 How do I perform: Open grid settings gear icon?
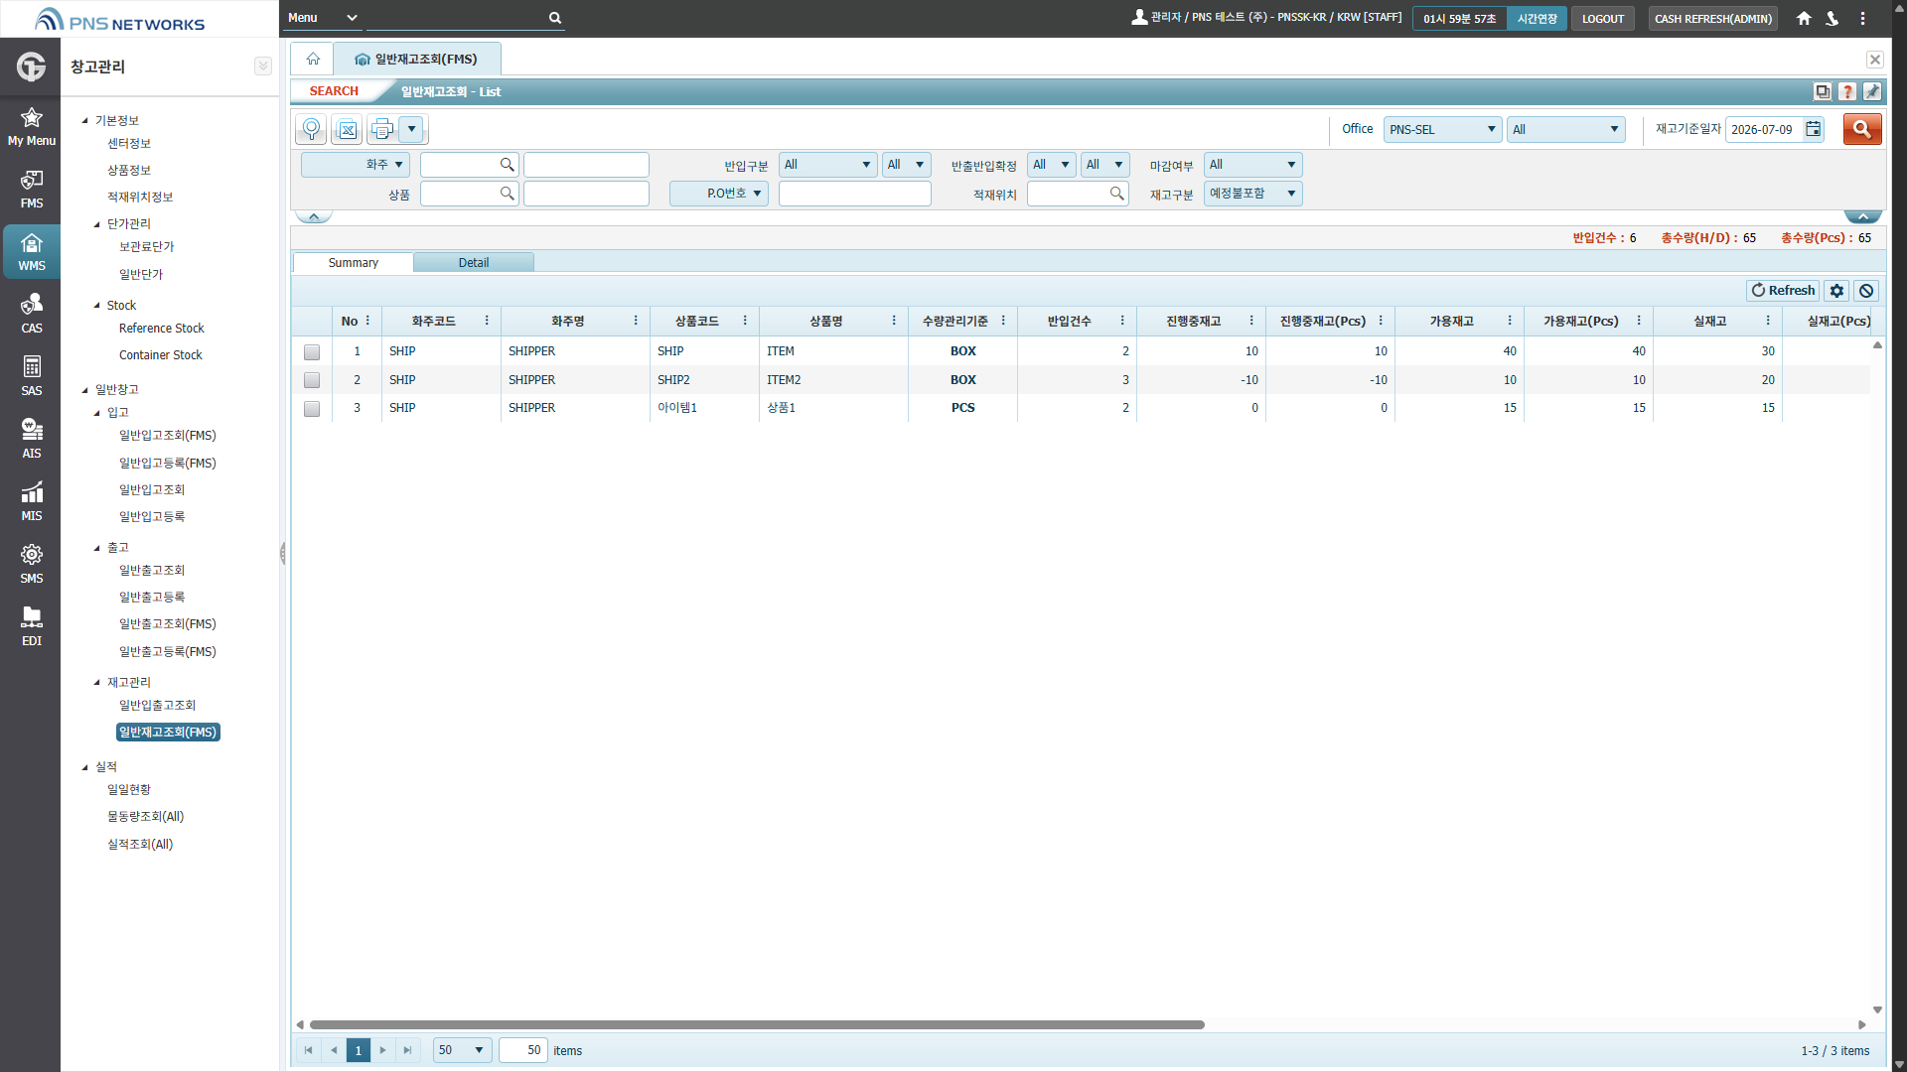1836,291
